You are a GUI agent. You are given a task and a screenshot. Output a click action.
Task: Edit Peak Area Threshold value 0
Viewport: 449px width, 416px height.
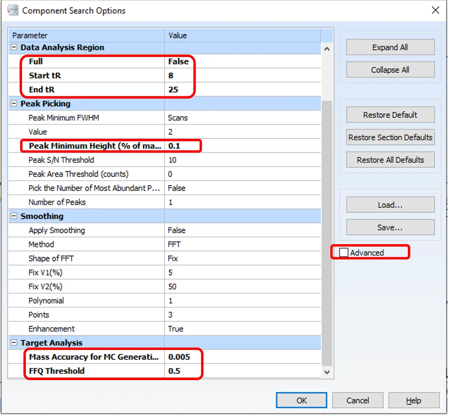(243, 174)
